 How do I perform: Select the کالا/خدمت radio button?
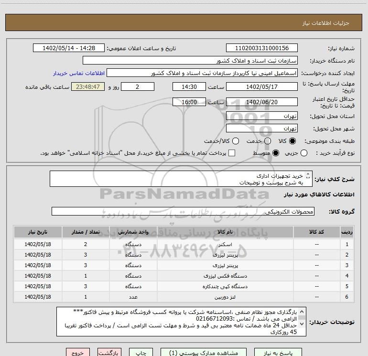[x=236, y=141]
